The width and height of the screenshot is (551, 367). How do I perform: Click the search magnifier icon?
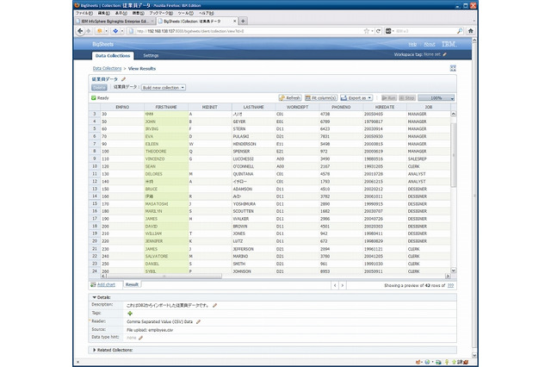(460, 31)
